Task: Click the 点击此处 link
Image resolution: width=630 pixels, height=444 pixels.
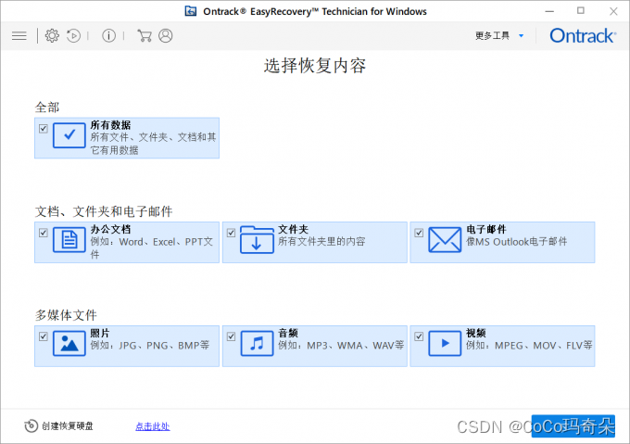Action: coord(153,426)
